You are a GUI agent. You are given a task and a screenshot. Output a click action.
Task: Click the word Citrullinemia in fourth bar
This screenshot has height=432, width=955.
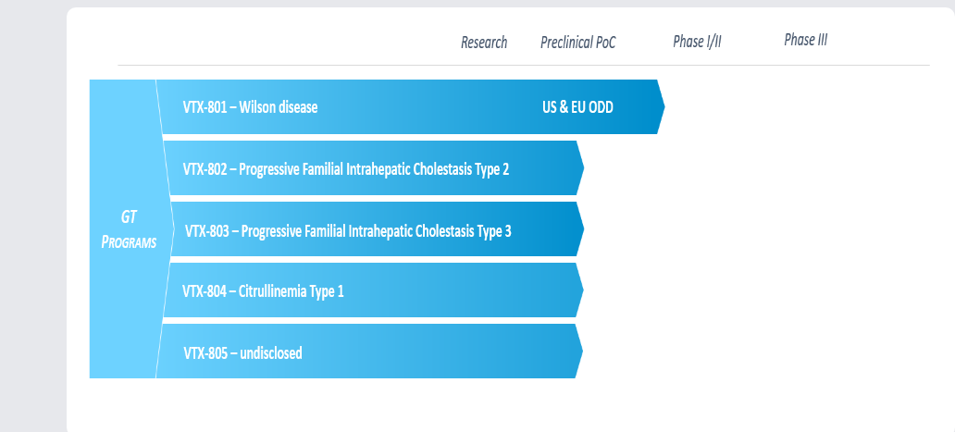[272, 290]
